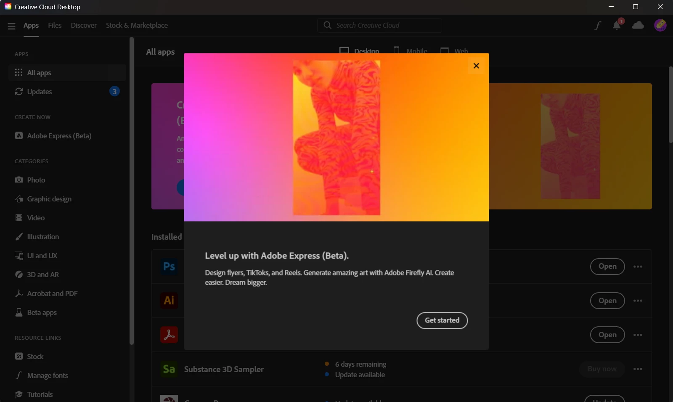Select the Acrobat and PDF category
Viewport: 673px width, 402px height.
tap(67, 294)
